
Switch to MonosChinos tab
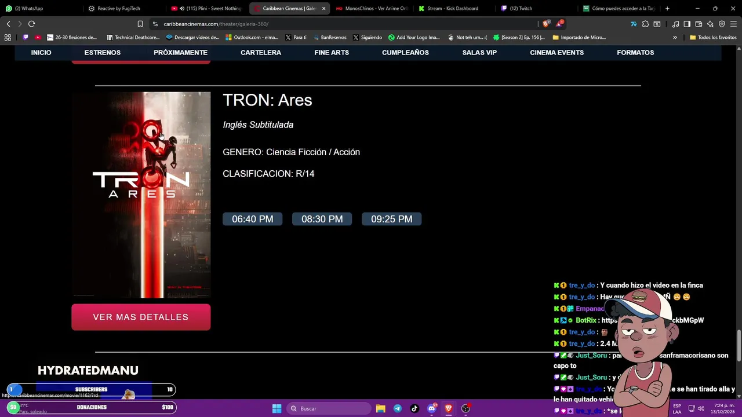(x=372, y=8)
